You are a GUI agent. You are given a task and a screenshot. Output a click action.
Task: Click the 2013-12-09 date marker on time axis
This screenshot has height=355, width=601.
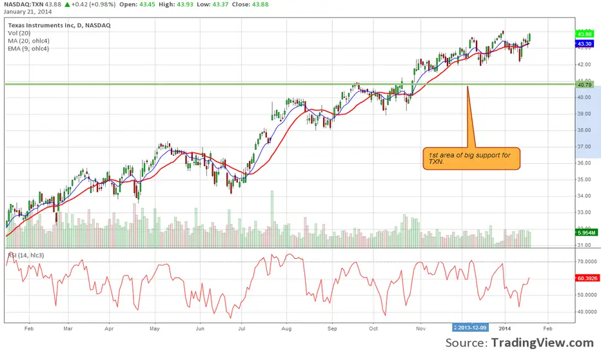pos(470,328)
